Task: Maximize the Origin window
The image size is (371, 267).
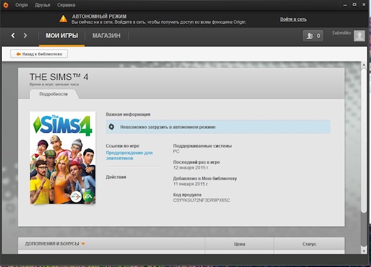Action: 354,5
